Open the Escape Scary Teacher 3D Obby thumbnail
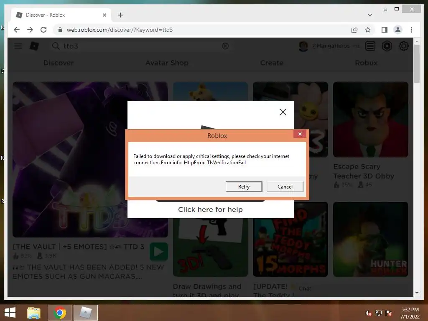Viewport: 428px width, 321px height. click(x=370, y=119)
